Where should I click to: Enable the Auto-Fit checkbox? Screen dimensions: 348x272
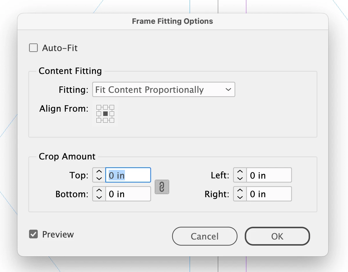[33, 48]
